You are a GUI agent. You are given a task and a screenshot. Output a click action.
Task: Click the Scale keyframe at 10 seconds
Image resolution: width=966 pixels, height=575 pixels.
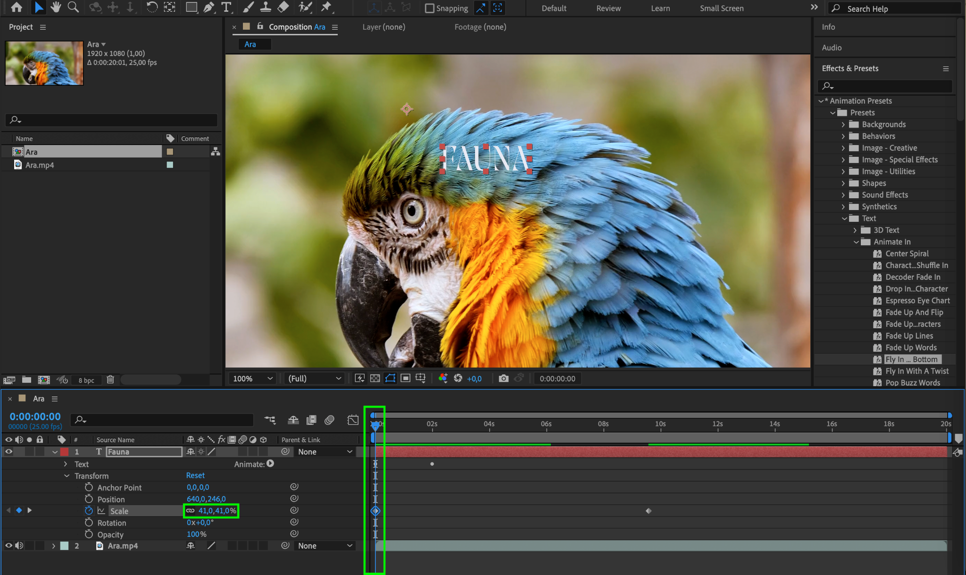[649, 510]
